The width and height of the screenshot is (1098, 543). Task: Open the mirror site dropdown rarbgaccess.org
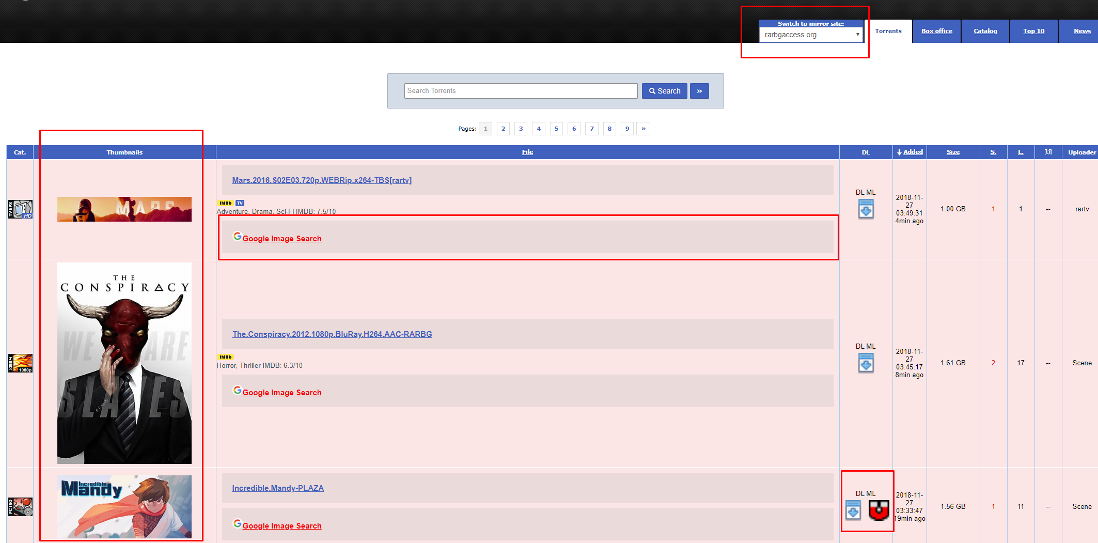coord(811,35)
